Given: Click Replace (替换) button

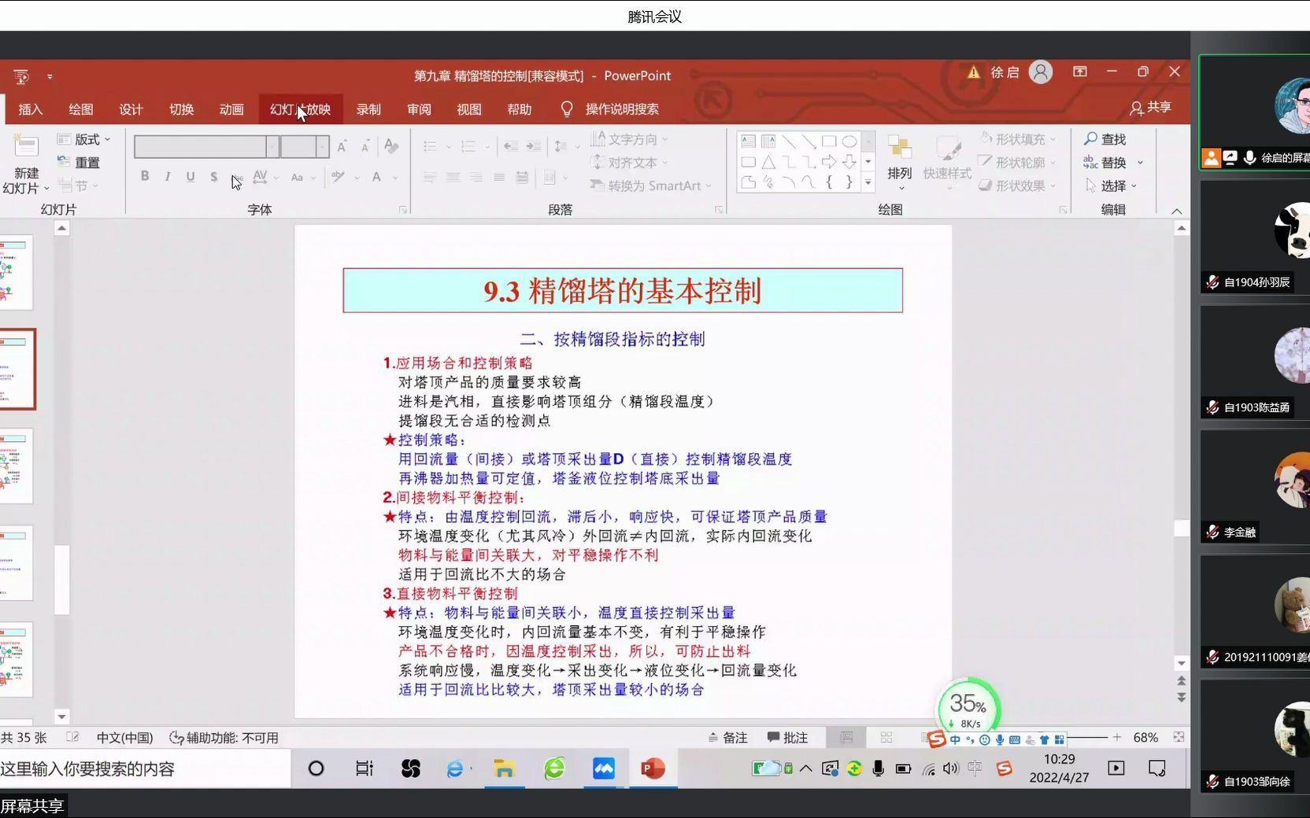Looking at the screenshot, I should click(x=1105, y=163).
